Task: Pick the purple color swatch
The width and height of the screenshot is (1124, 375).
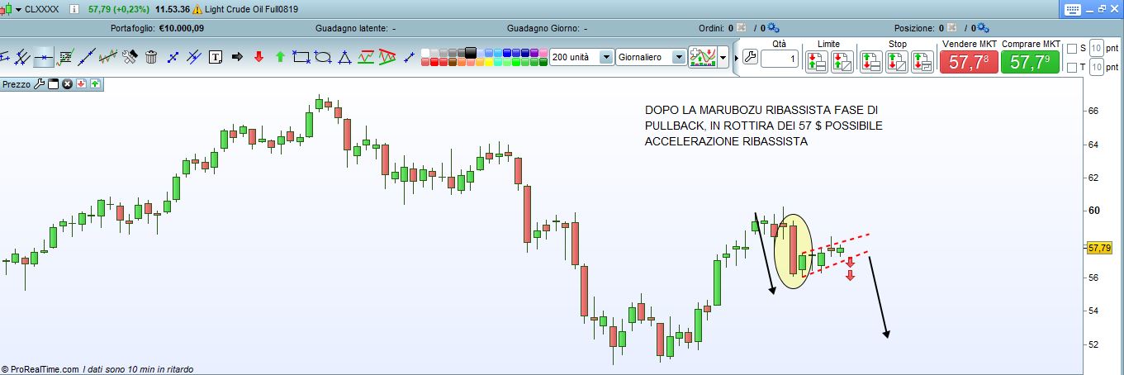Action: (x=534, y=52)
